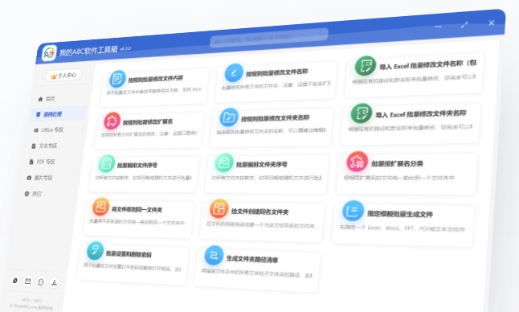Click the 批量编排文件夹序号 title text

[x=261, y=164]
